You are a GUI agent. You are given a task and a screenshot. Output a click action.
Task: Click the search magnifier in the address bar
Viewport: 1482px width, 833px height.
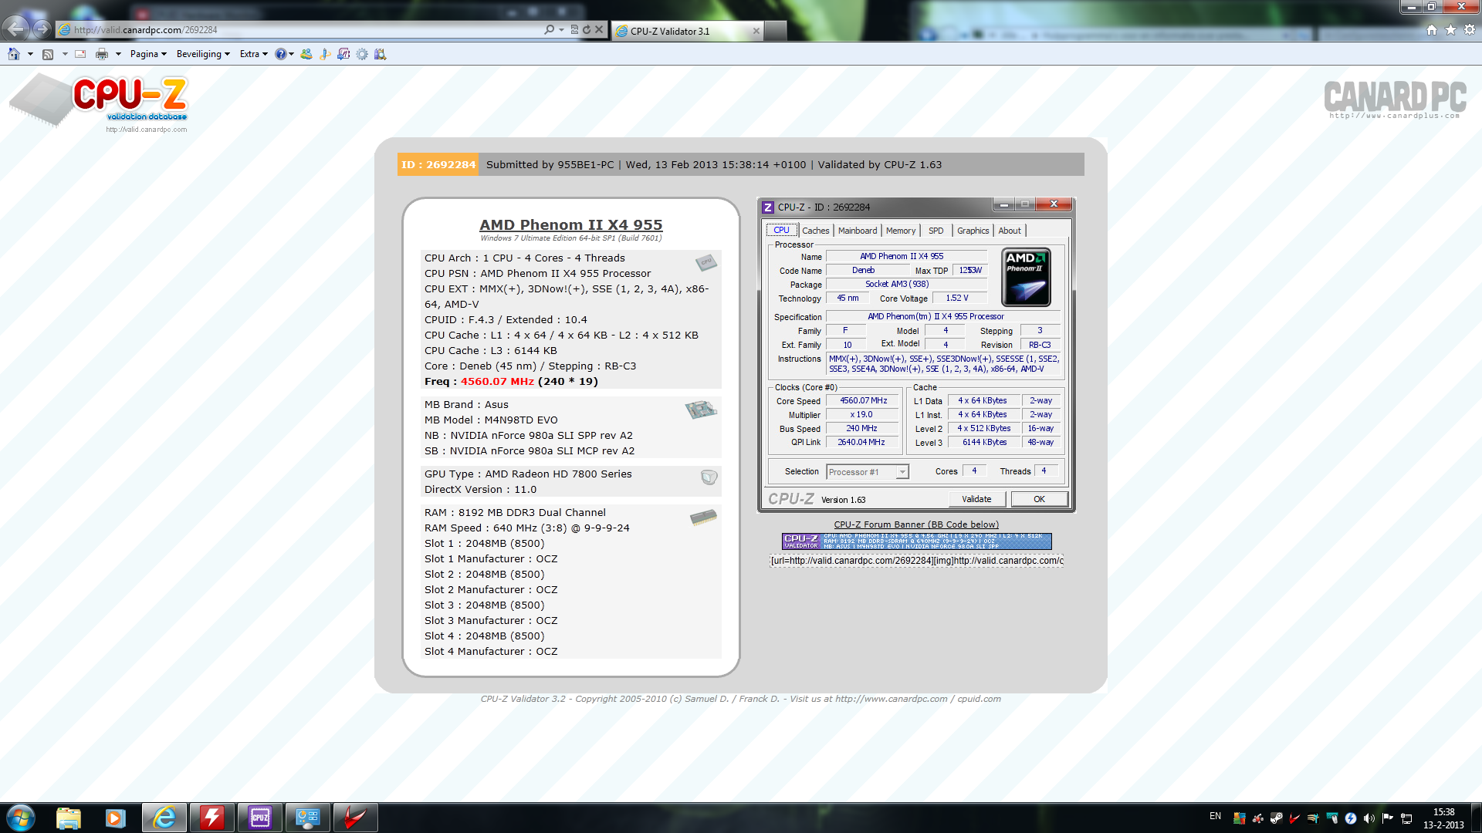coord(549,30)
